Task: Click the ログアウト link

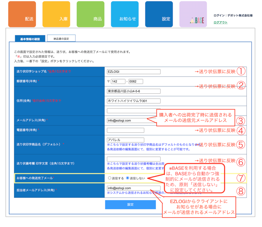Action: (x=220, y=22)
